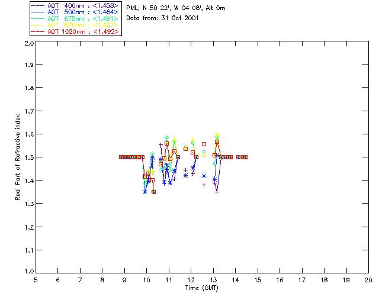Click the lowest red square data marker near 1.35
The height and width of the screenshot is (303, 379).
coord(153,192)
